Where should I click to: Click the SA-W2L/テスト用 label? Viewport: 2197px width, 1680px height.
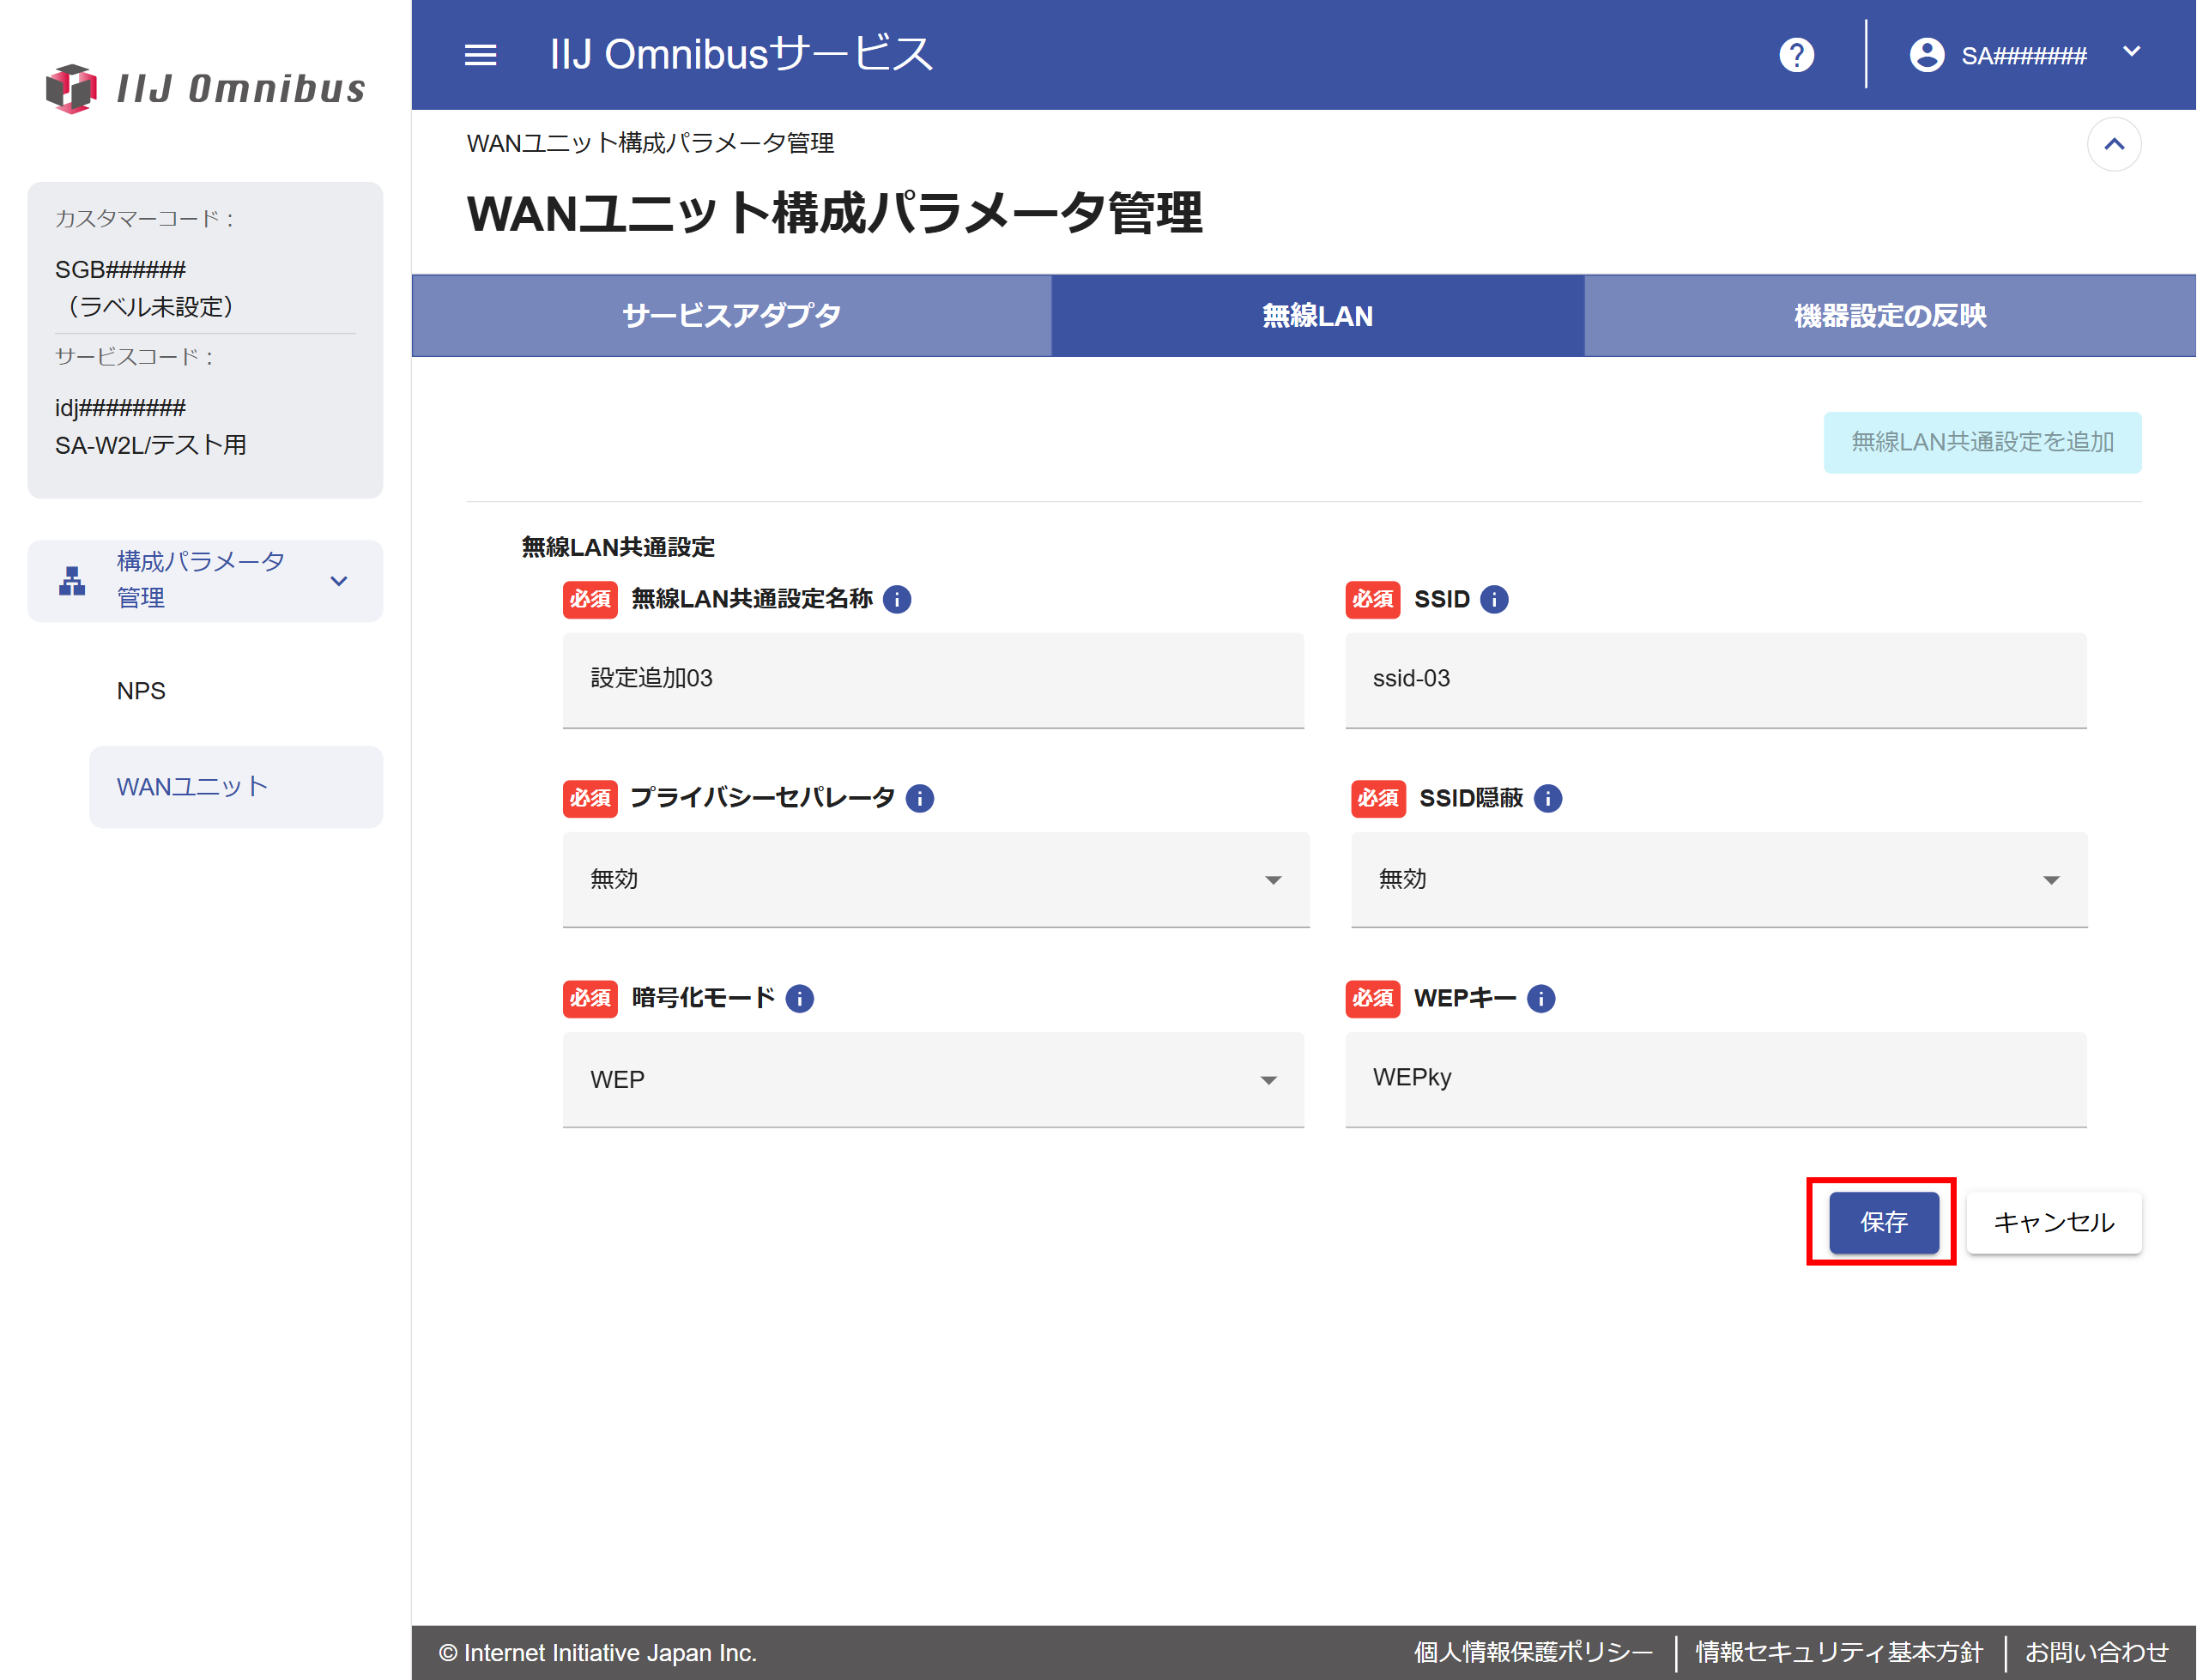coord(151,445)
